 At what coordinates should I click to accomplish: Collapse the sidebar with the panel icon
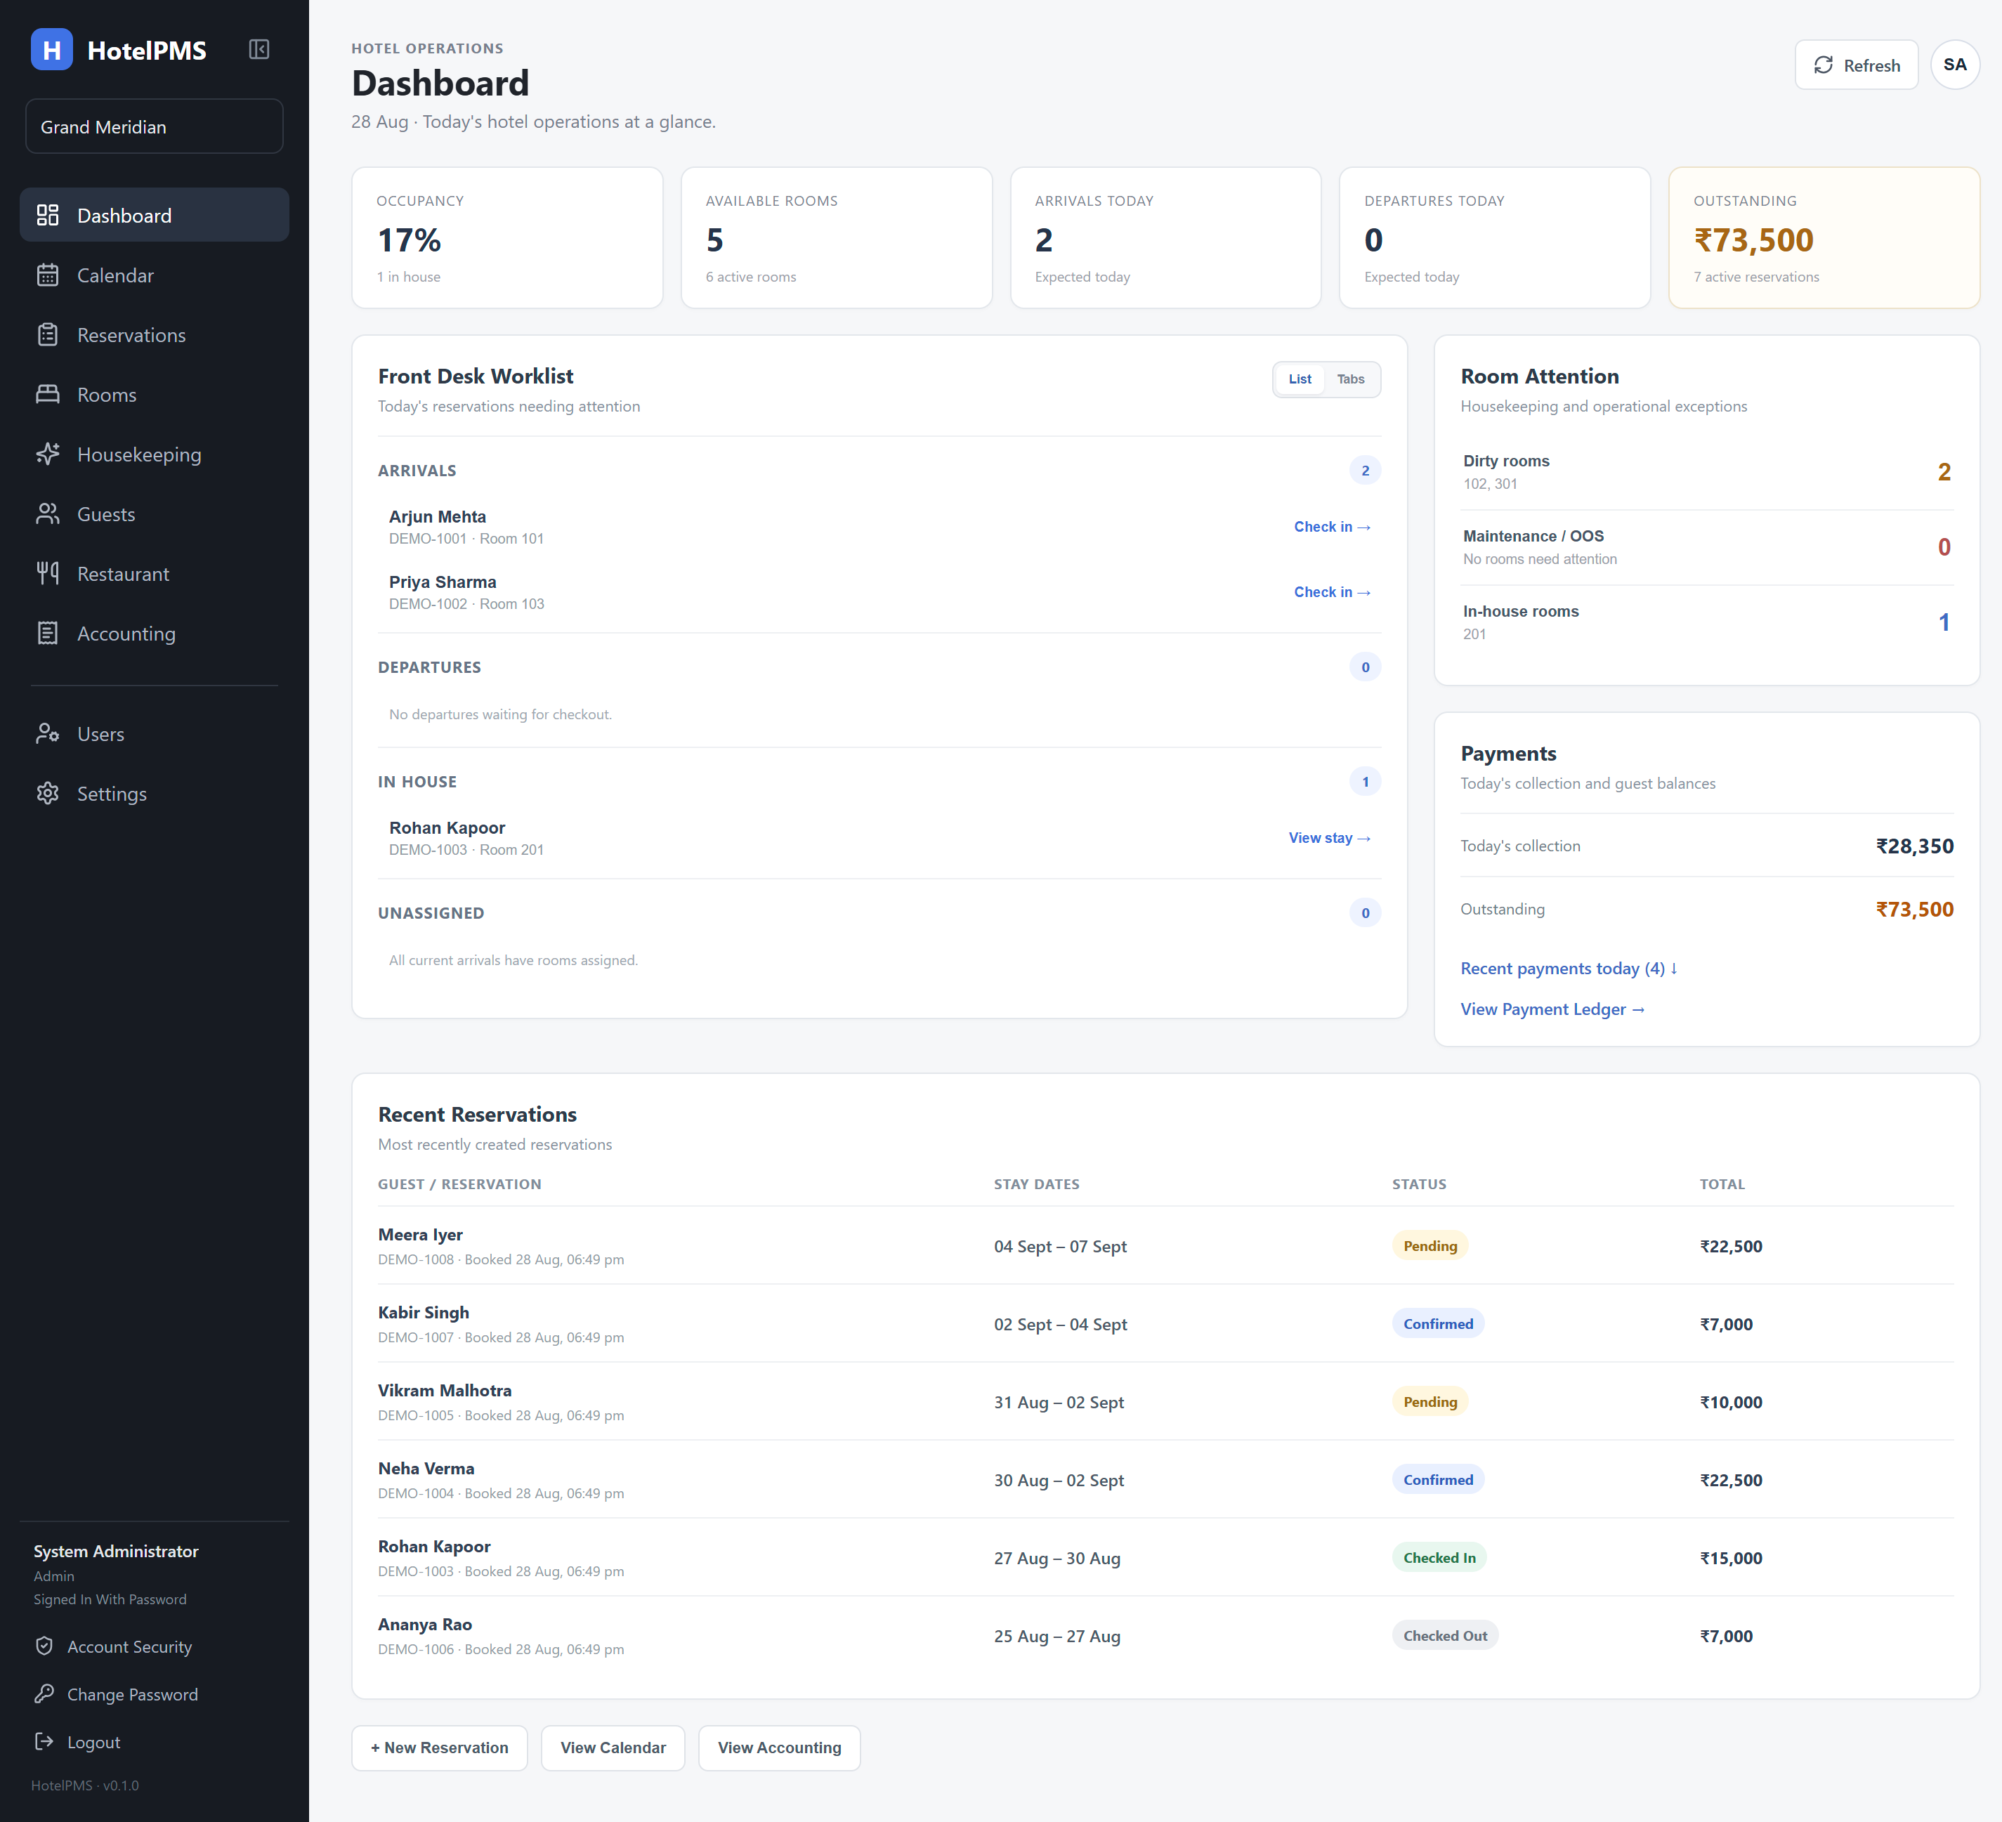(259, 50)
